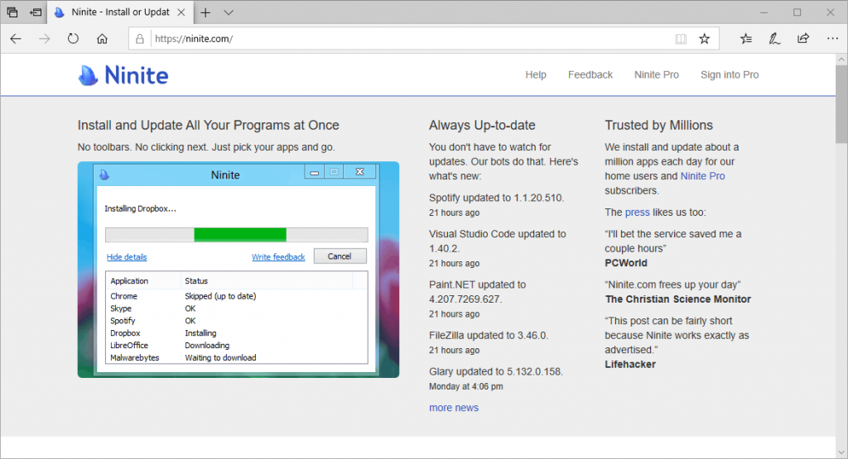The image size is (848, 459).
Task: Set these tabs aside icon
Action: (x=36, y=12)
